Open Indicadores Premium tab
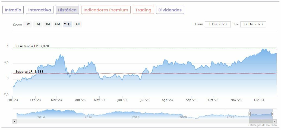Screen dimensions: 281x130 (106, 10)
